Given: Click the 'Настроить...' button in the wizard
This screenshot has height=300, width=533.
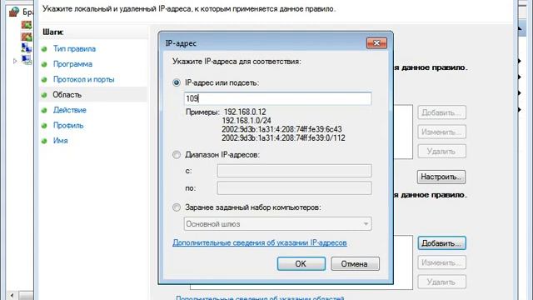Looking at the screenshot, I should [441, 177].
